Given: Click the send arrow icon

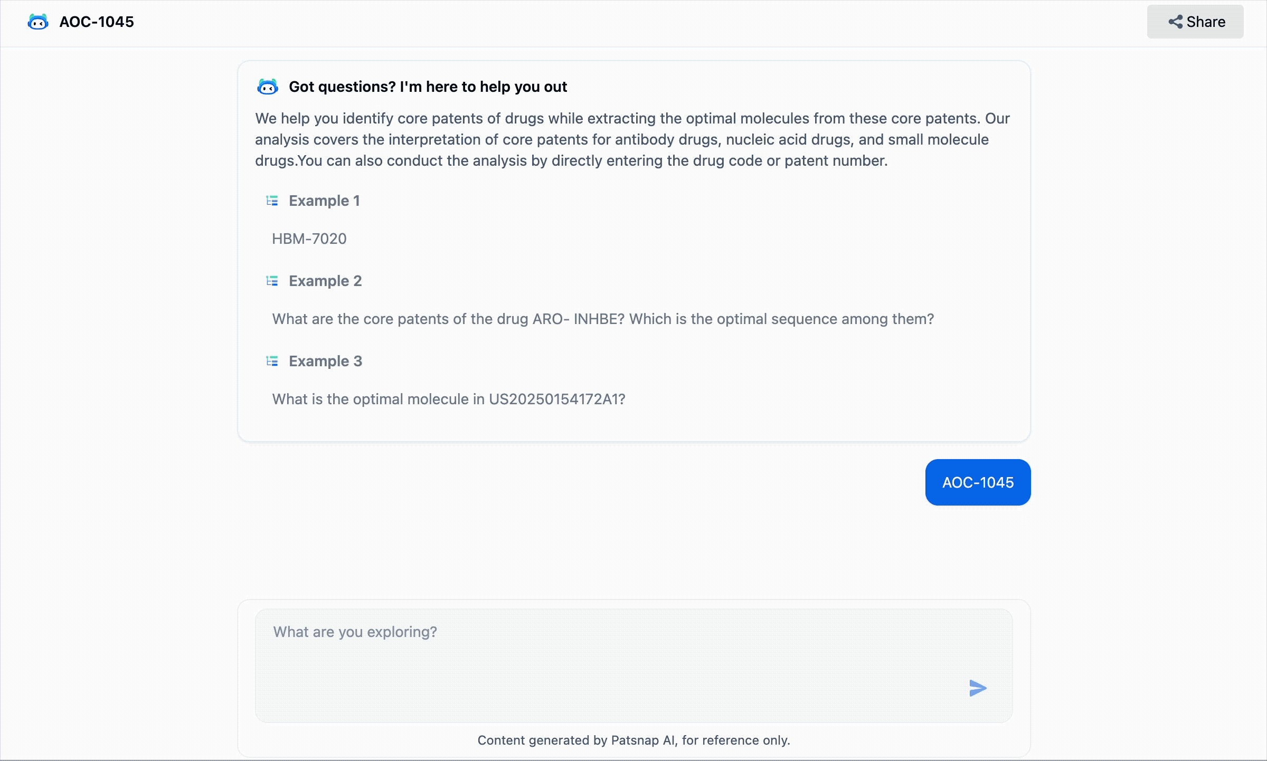Looking at the screenshot, I should point(978,688).
